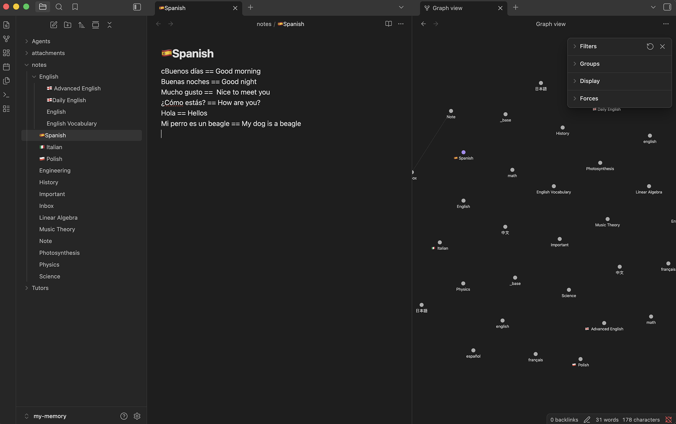
Task: Open more options for Spanish note
Action: tap(401, 24)
